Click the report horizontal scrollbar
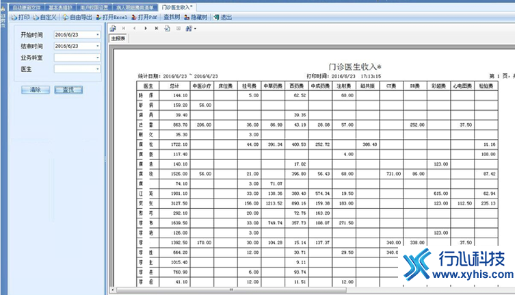The height and width of the screenshot is (295, 515). coord(231,290)
